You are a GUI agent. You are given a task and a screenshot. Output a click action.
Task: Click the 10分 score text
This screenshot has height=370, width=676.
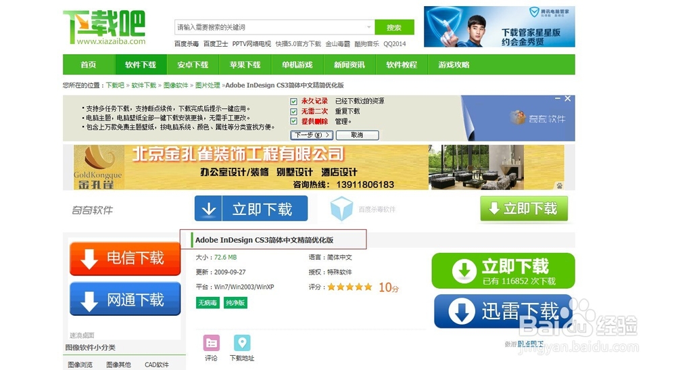point(389,287)
